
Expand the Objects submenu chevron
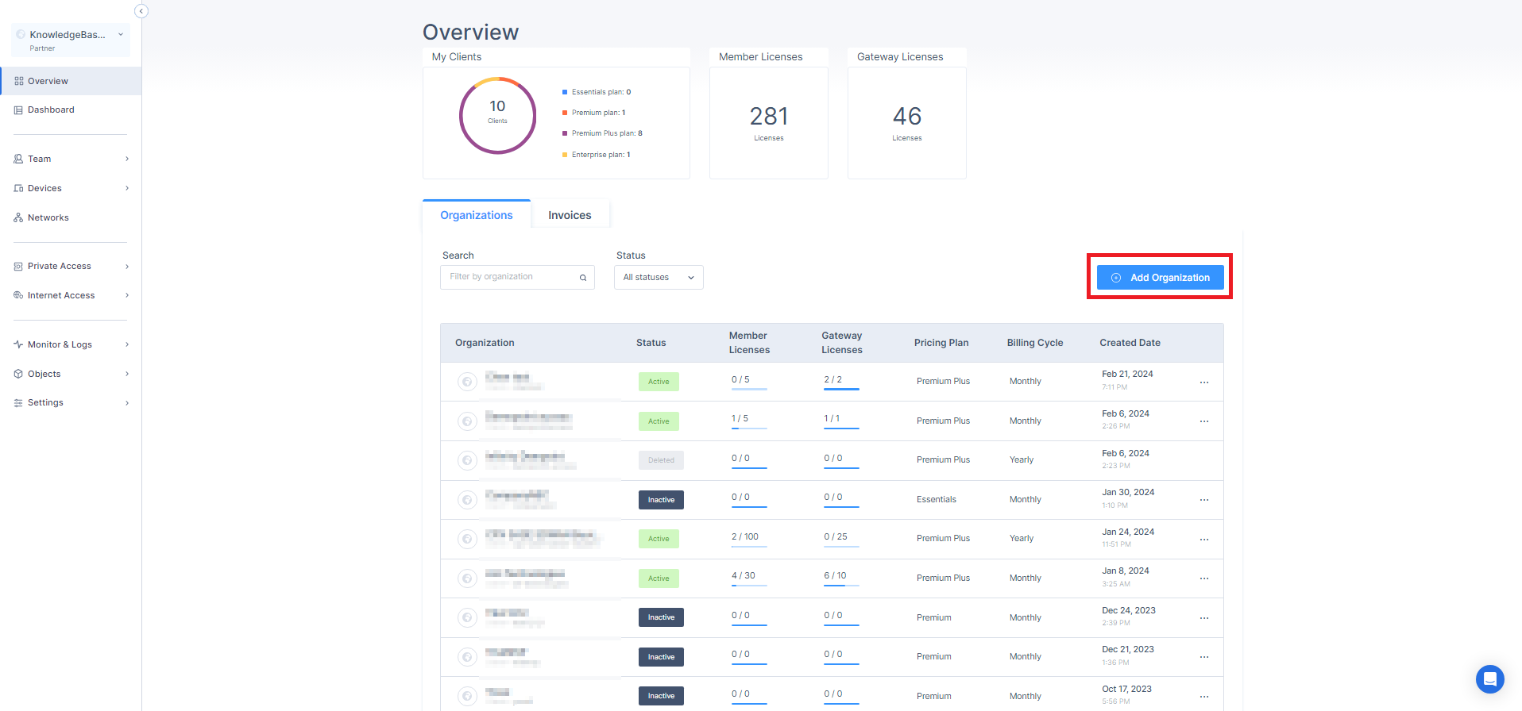tap(127, 374)
